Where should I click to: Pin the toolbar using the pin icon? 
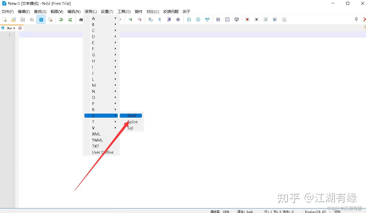[356, 19]
